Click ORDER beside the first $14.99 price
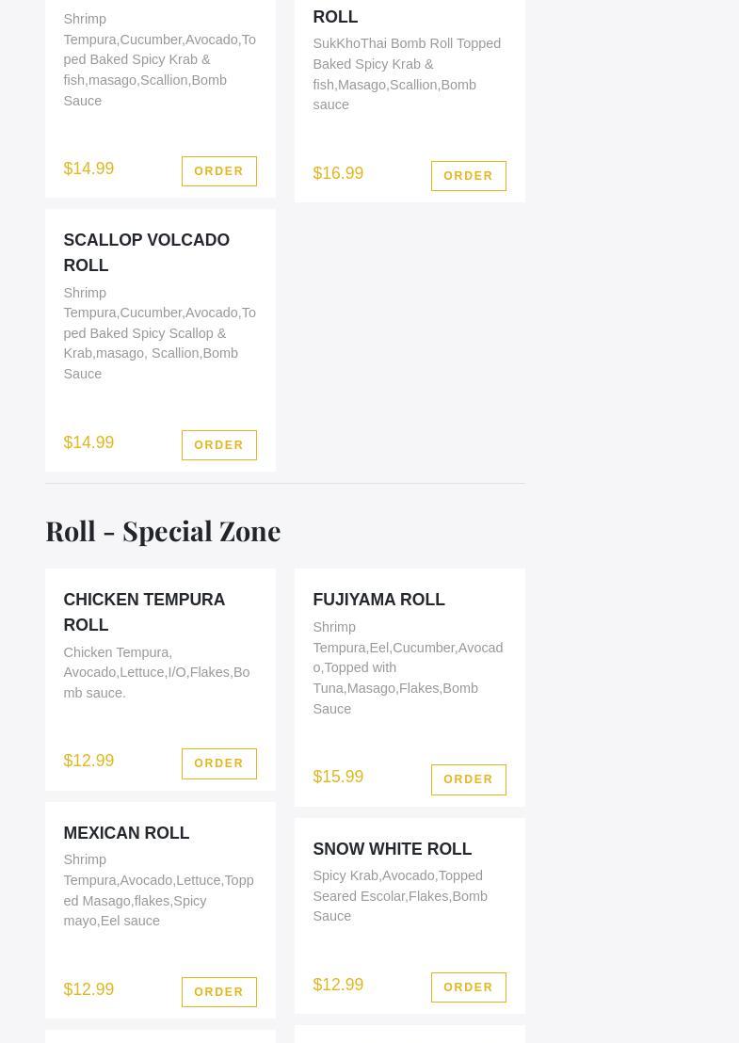The width and height of the screenshot is (739, 1043). (x=218, y=171)
